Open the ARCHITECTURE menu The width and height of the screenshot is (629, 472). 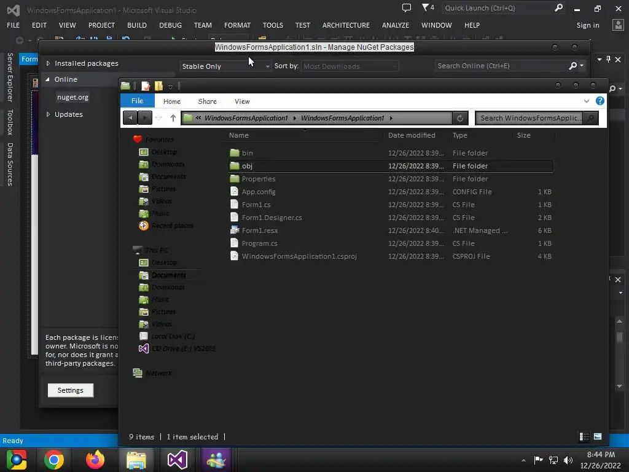tap(346, 25)
